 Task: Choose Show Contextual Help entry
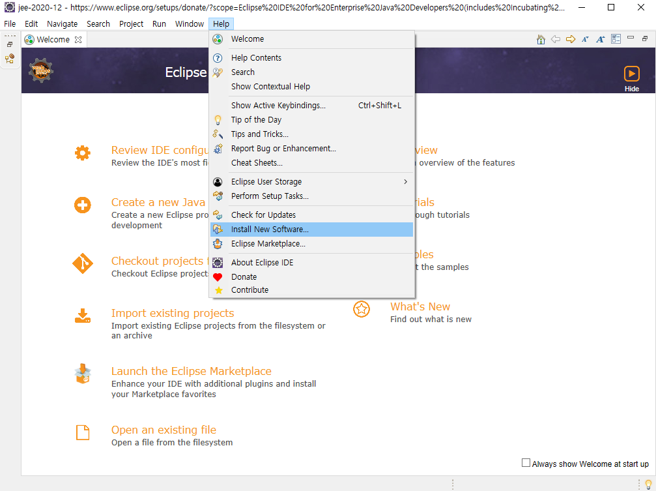click(311, 87)
